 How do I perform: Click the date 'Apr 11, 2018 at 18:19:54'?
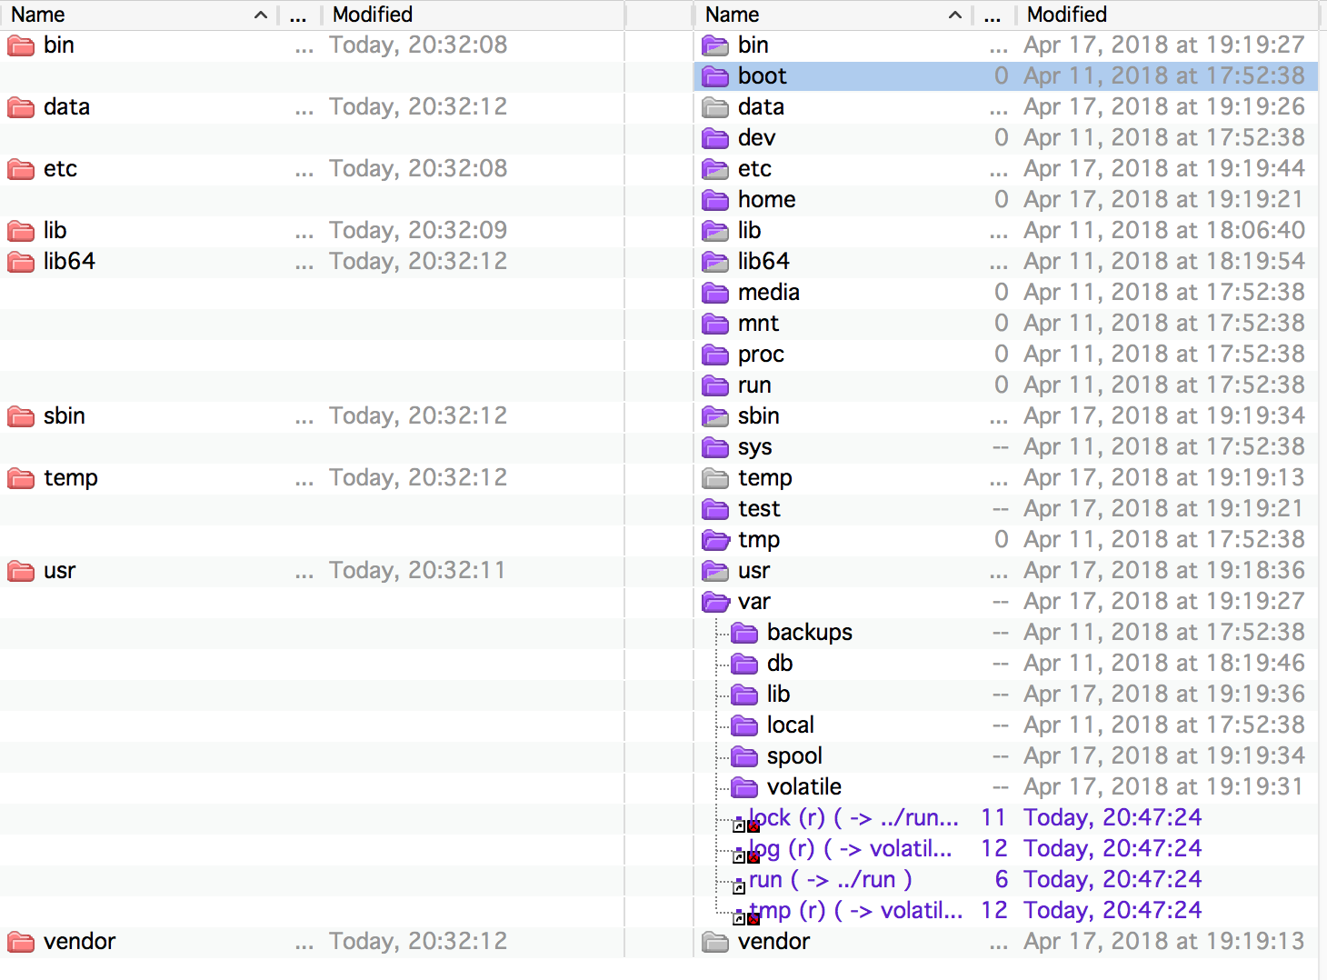[x=1164, y=262]
